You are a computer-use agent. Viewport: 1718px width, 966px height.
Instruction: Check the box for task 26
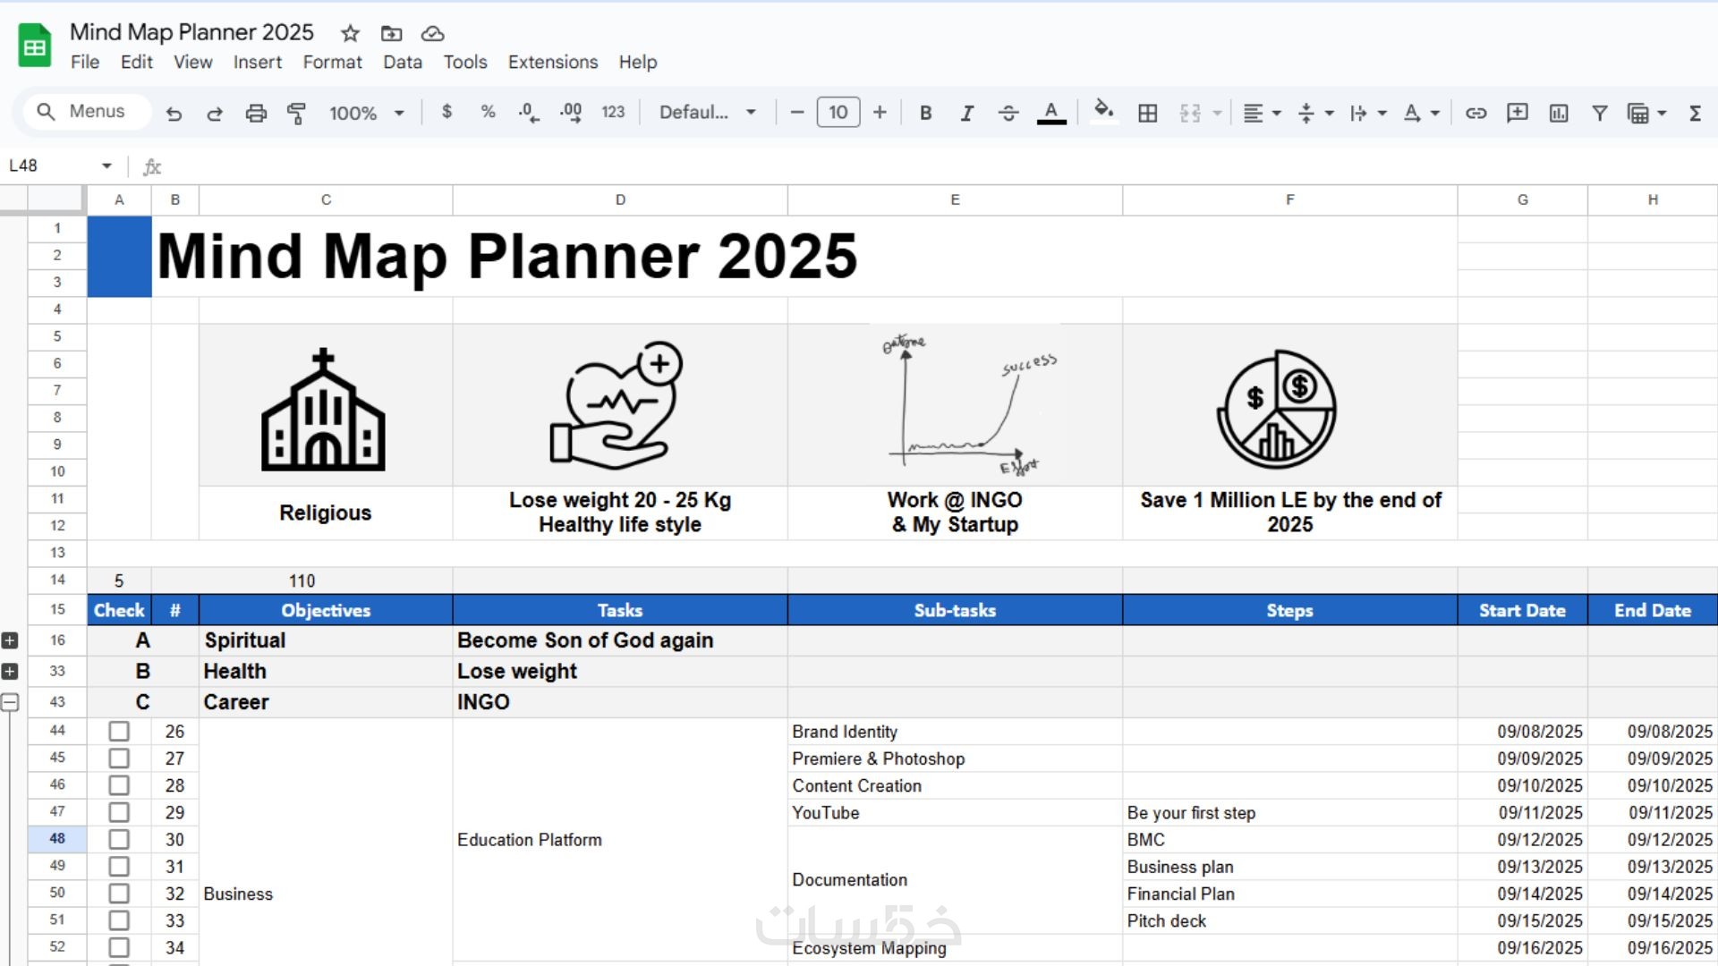point(119,732)
